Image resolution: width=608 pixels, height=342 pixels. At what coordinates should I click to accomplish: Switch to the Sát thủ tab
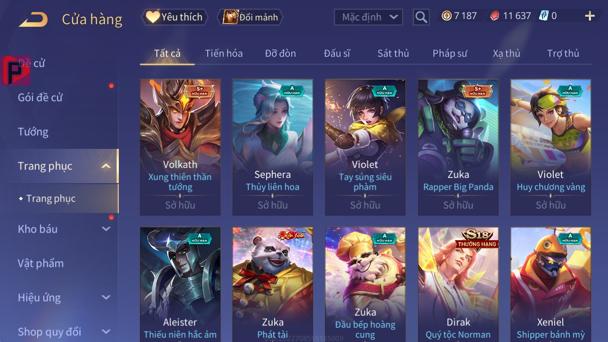[x=393, y=53]
